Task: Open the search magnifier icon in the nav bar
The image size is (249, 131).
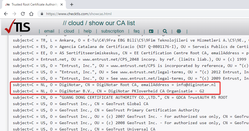Action: [165, 31]
